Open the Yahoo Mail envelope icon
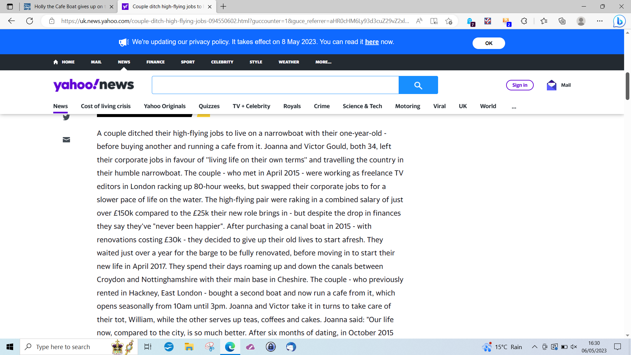This screenshot has height=355, width=631. pyautogui.click(x=551, y=85)
